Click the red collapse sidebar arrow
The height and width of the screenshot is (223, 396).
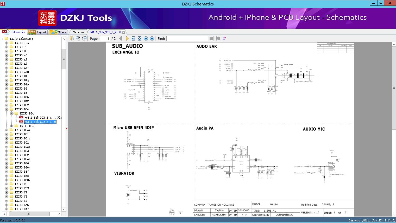pyautogui.click(x=67, y=129)
